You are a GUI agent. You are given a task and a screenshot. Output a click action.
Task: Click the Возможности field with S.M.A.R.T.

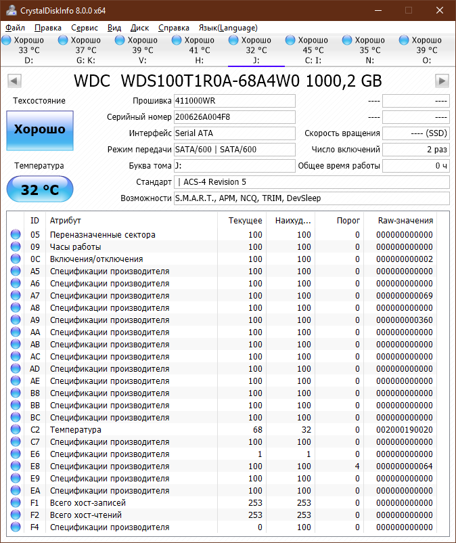click(x=312, y=198)
